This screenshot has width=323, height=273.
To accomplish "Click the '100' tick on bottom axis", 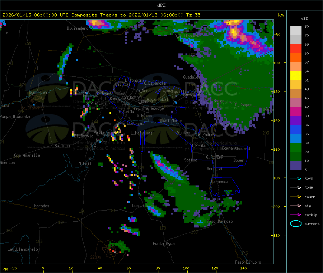I will (186, 268).
